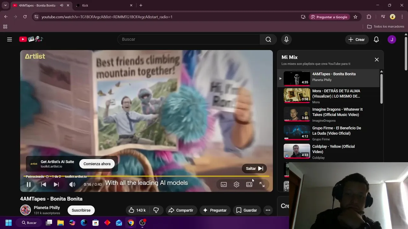Mute tab via speaker icon
This screenshot has height=229, width=408.
click(62, 5)
